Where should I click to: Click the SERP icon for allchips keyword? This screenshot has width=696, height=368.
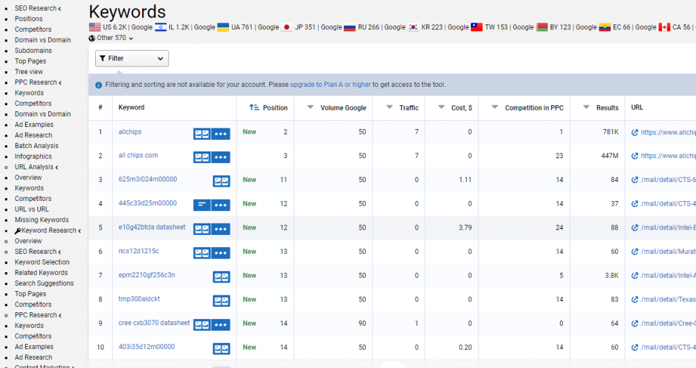202,133
